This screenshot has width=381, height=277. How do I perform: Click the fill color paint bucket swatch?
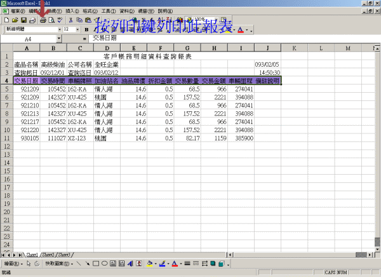pos(150,263)
